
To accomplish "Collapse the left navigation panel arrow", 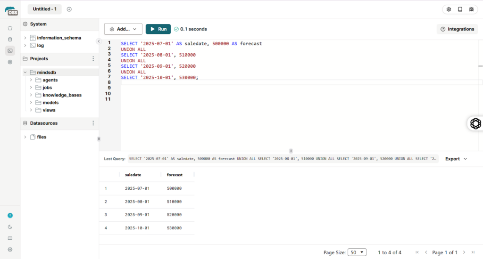I will (x=99, y=41).
